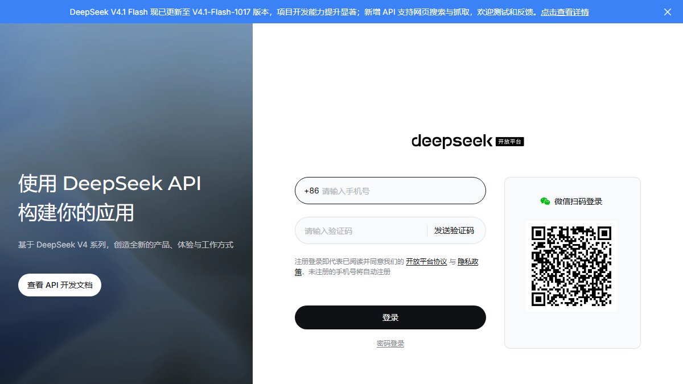Open the +86 country code selector
683x384 pixels.
pos(311,191)
